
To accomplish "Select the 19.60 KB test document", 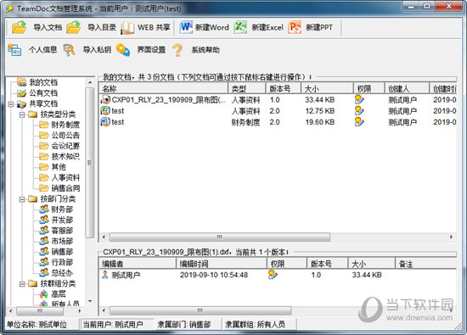I will (278, 122).
